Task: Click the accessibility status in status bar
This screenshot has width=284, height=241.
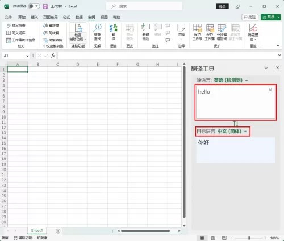Action: (x=31, y=238)
